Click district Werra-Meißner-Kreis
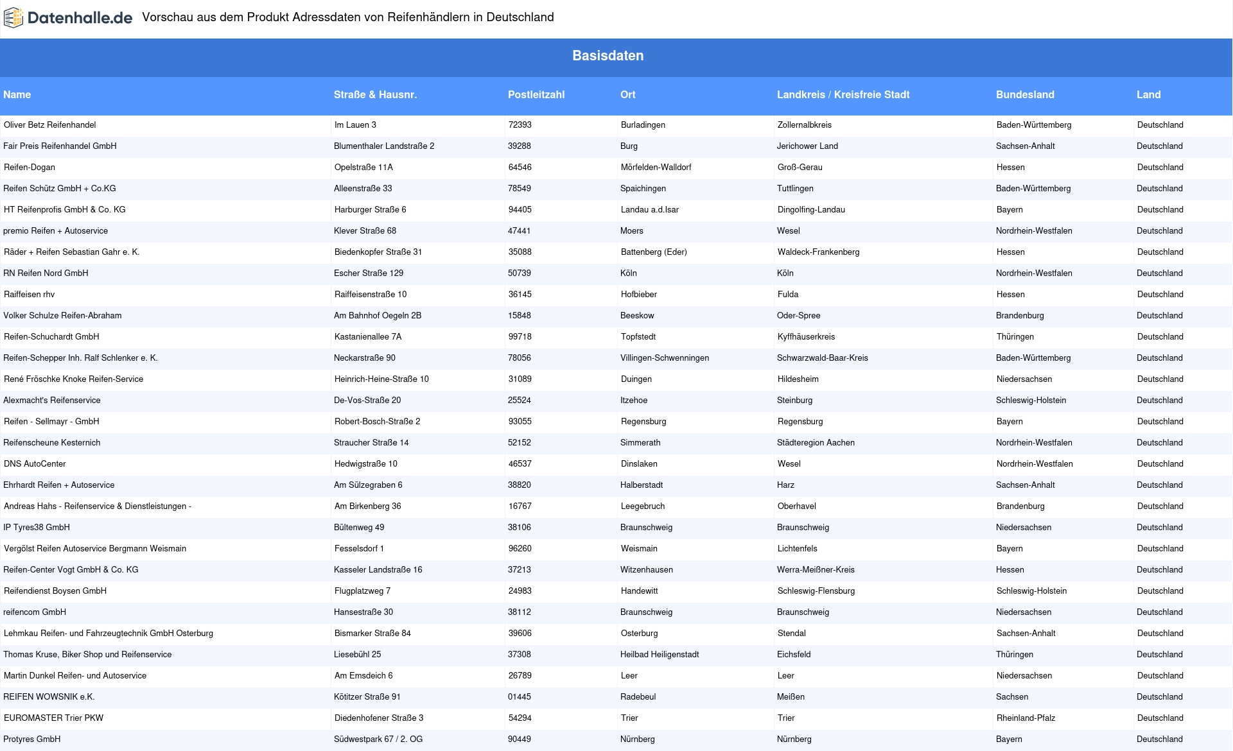The image size is (1233, 751). (816, 569)
